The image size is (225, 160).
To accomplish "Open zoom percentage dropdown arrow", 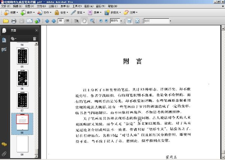I will click(x=121, y=21).
